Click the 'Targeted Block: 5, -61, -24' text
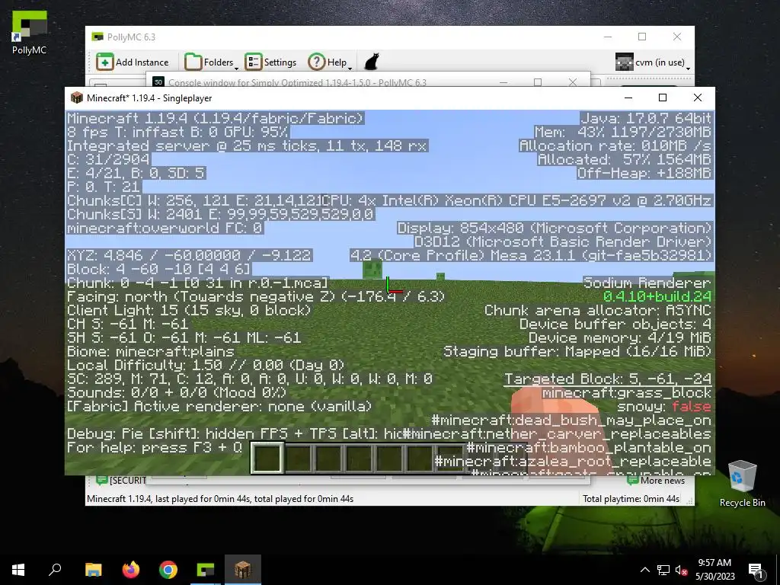The height and width of the screenshot is (585, 780). [608, 379]
